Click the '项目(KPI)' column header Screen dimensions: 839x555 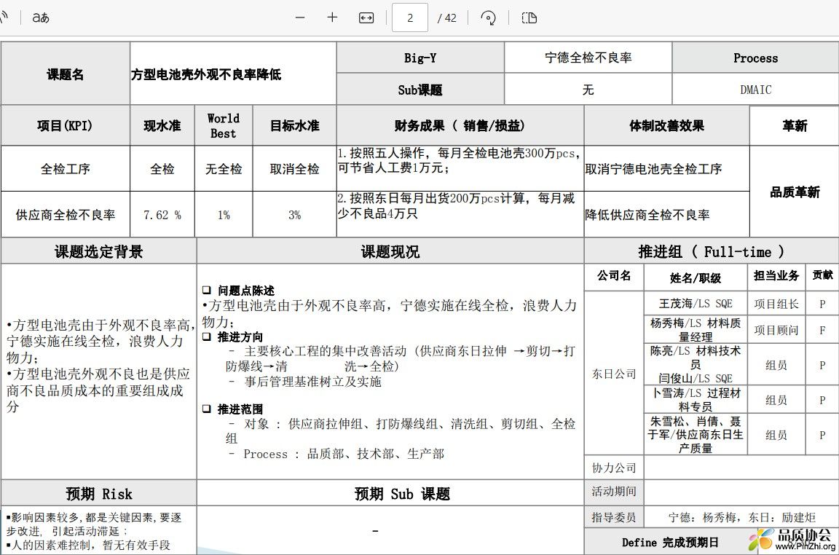(x=66, y=126)
